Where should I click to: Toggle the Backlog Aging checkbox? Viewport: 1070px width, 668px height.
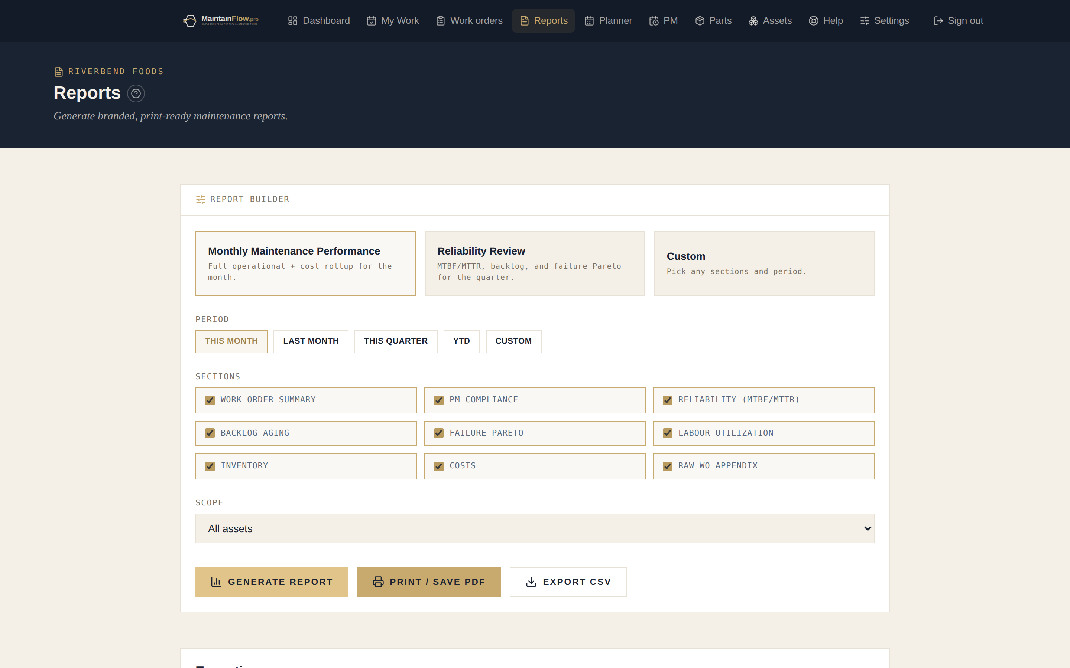click(x=210, y=433)
